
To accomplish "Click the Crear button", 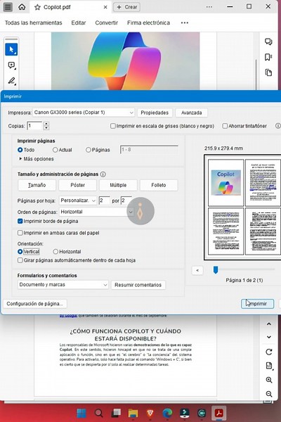I will pos(127,7).
